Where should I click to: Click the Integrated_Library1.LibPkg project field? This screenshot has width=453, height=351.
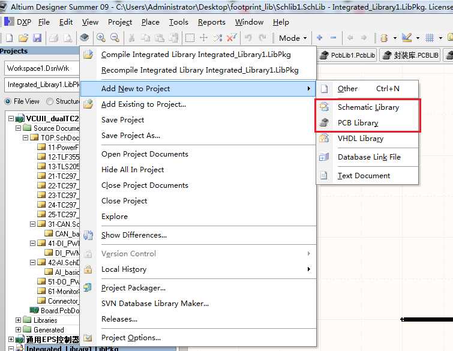(x=42, y=85)
